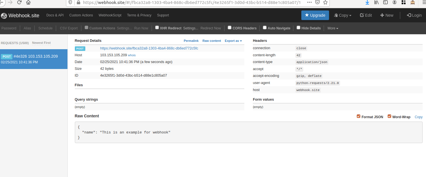
Task: Click the connection header value close
Action: 301,48
